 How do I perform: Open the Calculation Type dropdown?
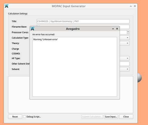(x=125, y=38)
